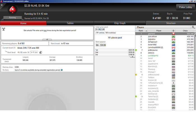Open the Structure tab
The image size is (196, 117).
pos(171,23)
